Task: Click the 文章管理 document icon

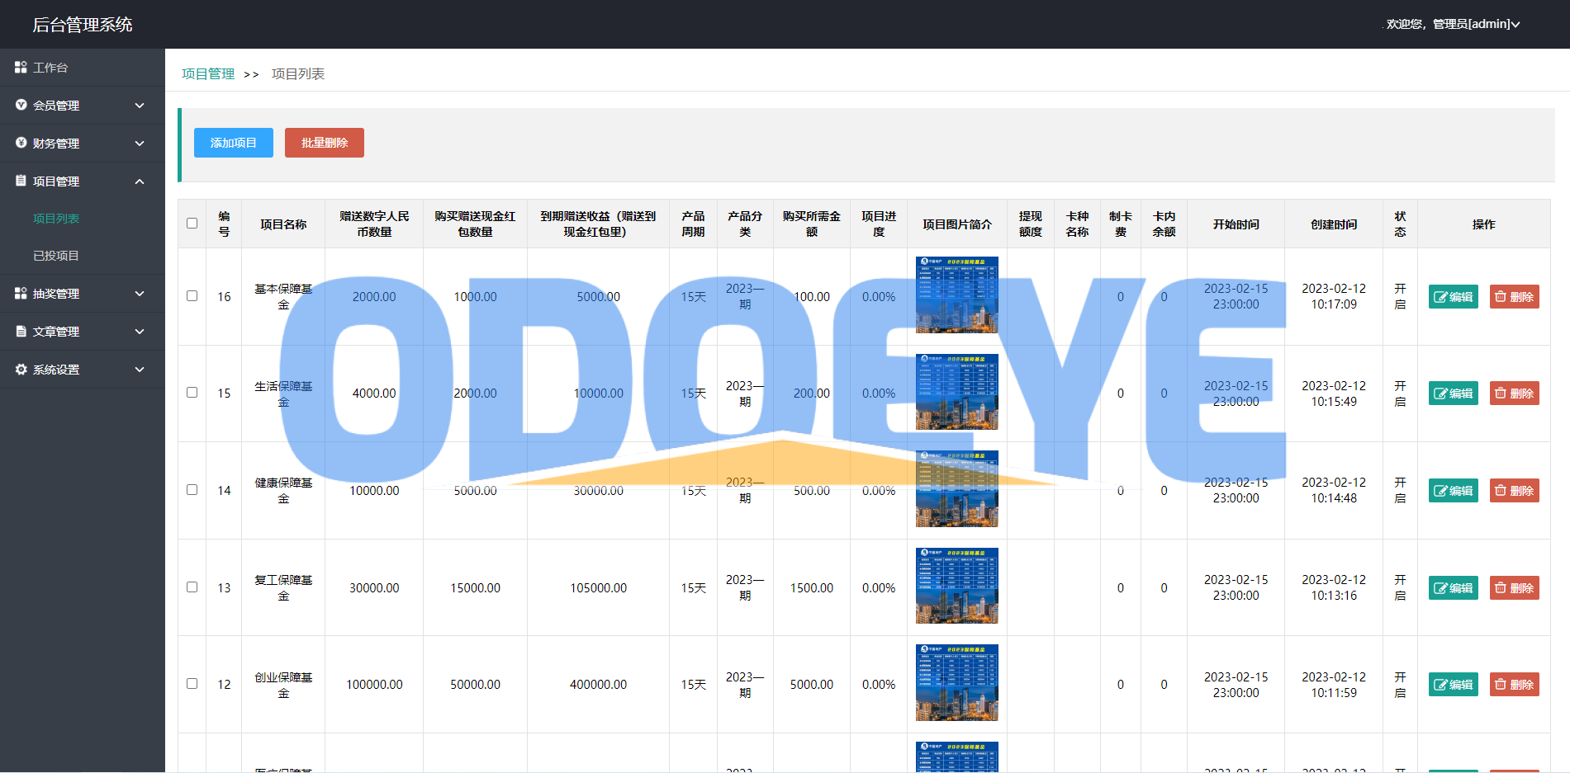Action: point(21,332)
